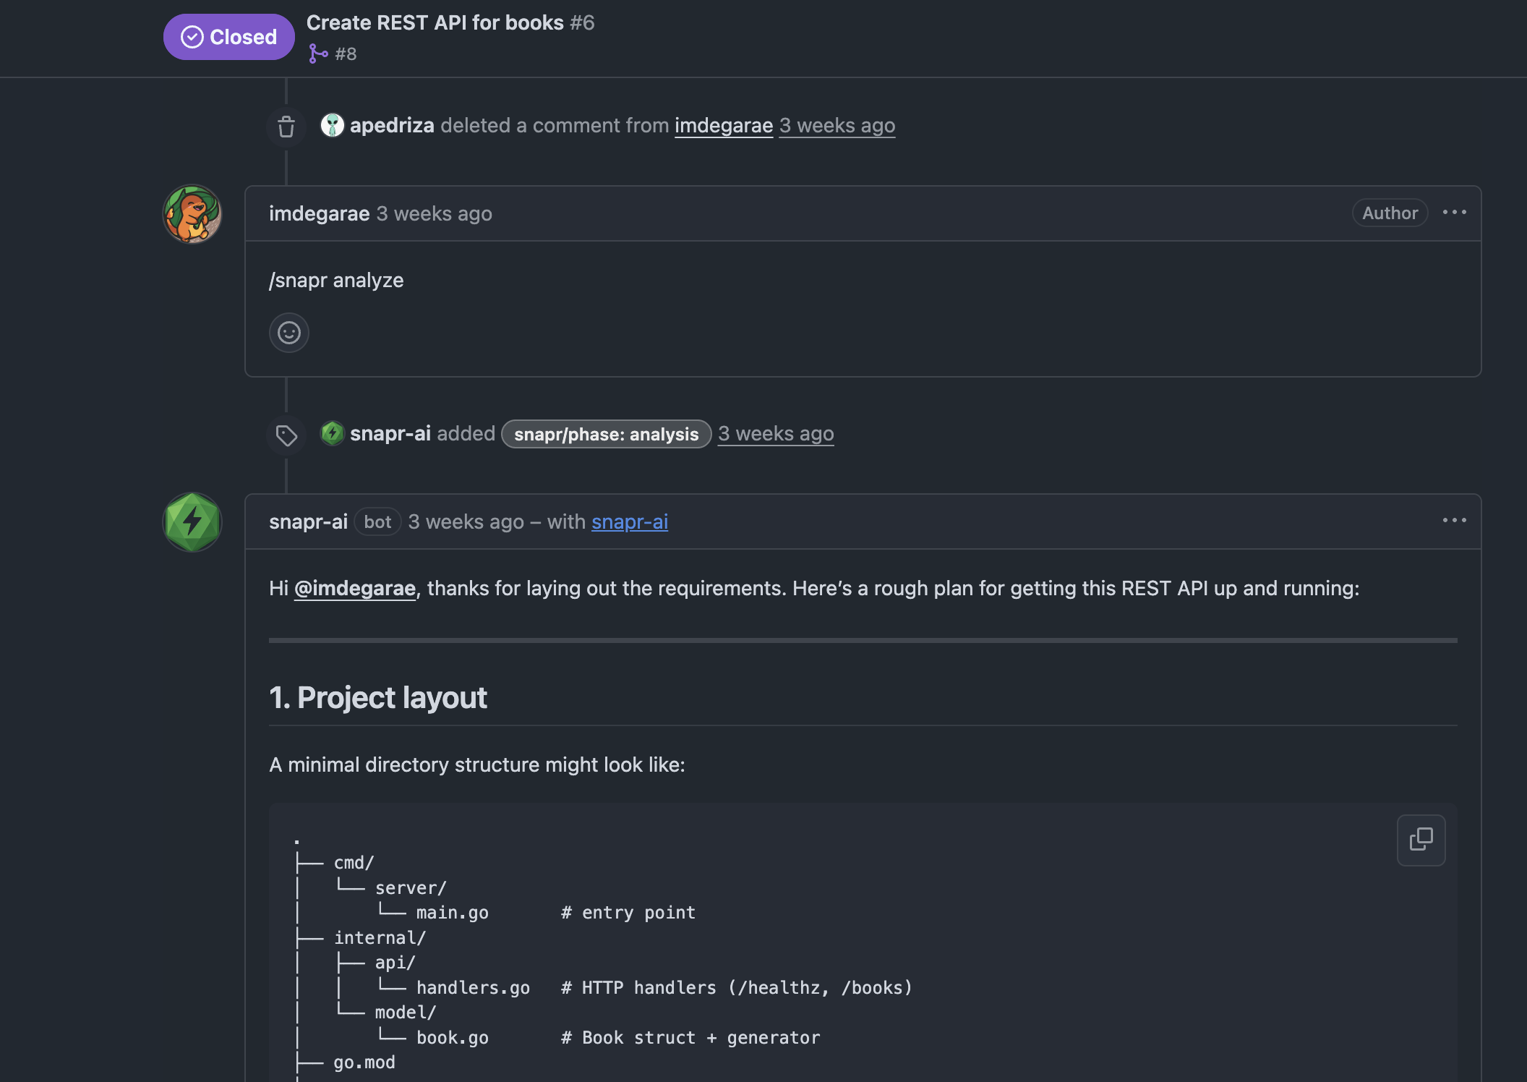Click imdegarae's large profile avatar
This screenshot has width=1527, height=1082.
click(192, 214)
